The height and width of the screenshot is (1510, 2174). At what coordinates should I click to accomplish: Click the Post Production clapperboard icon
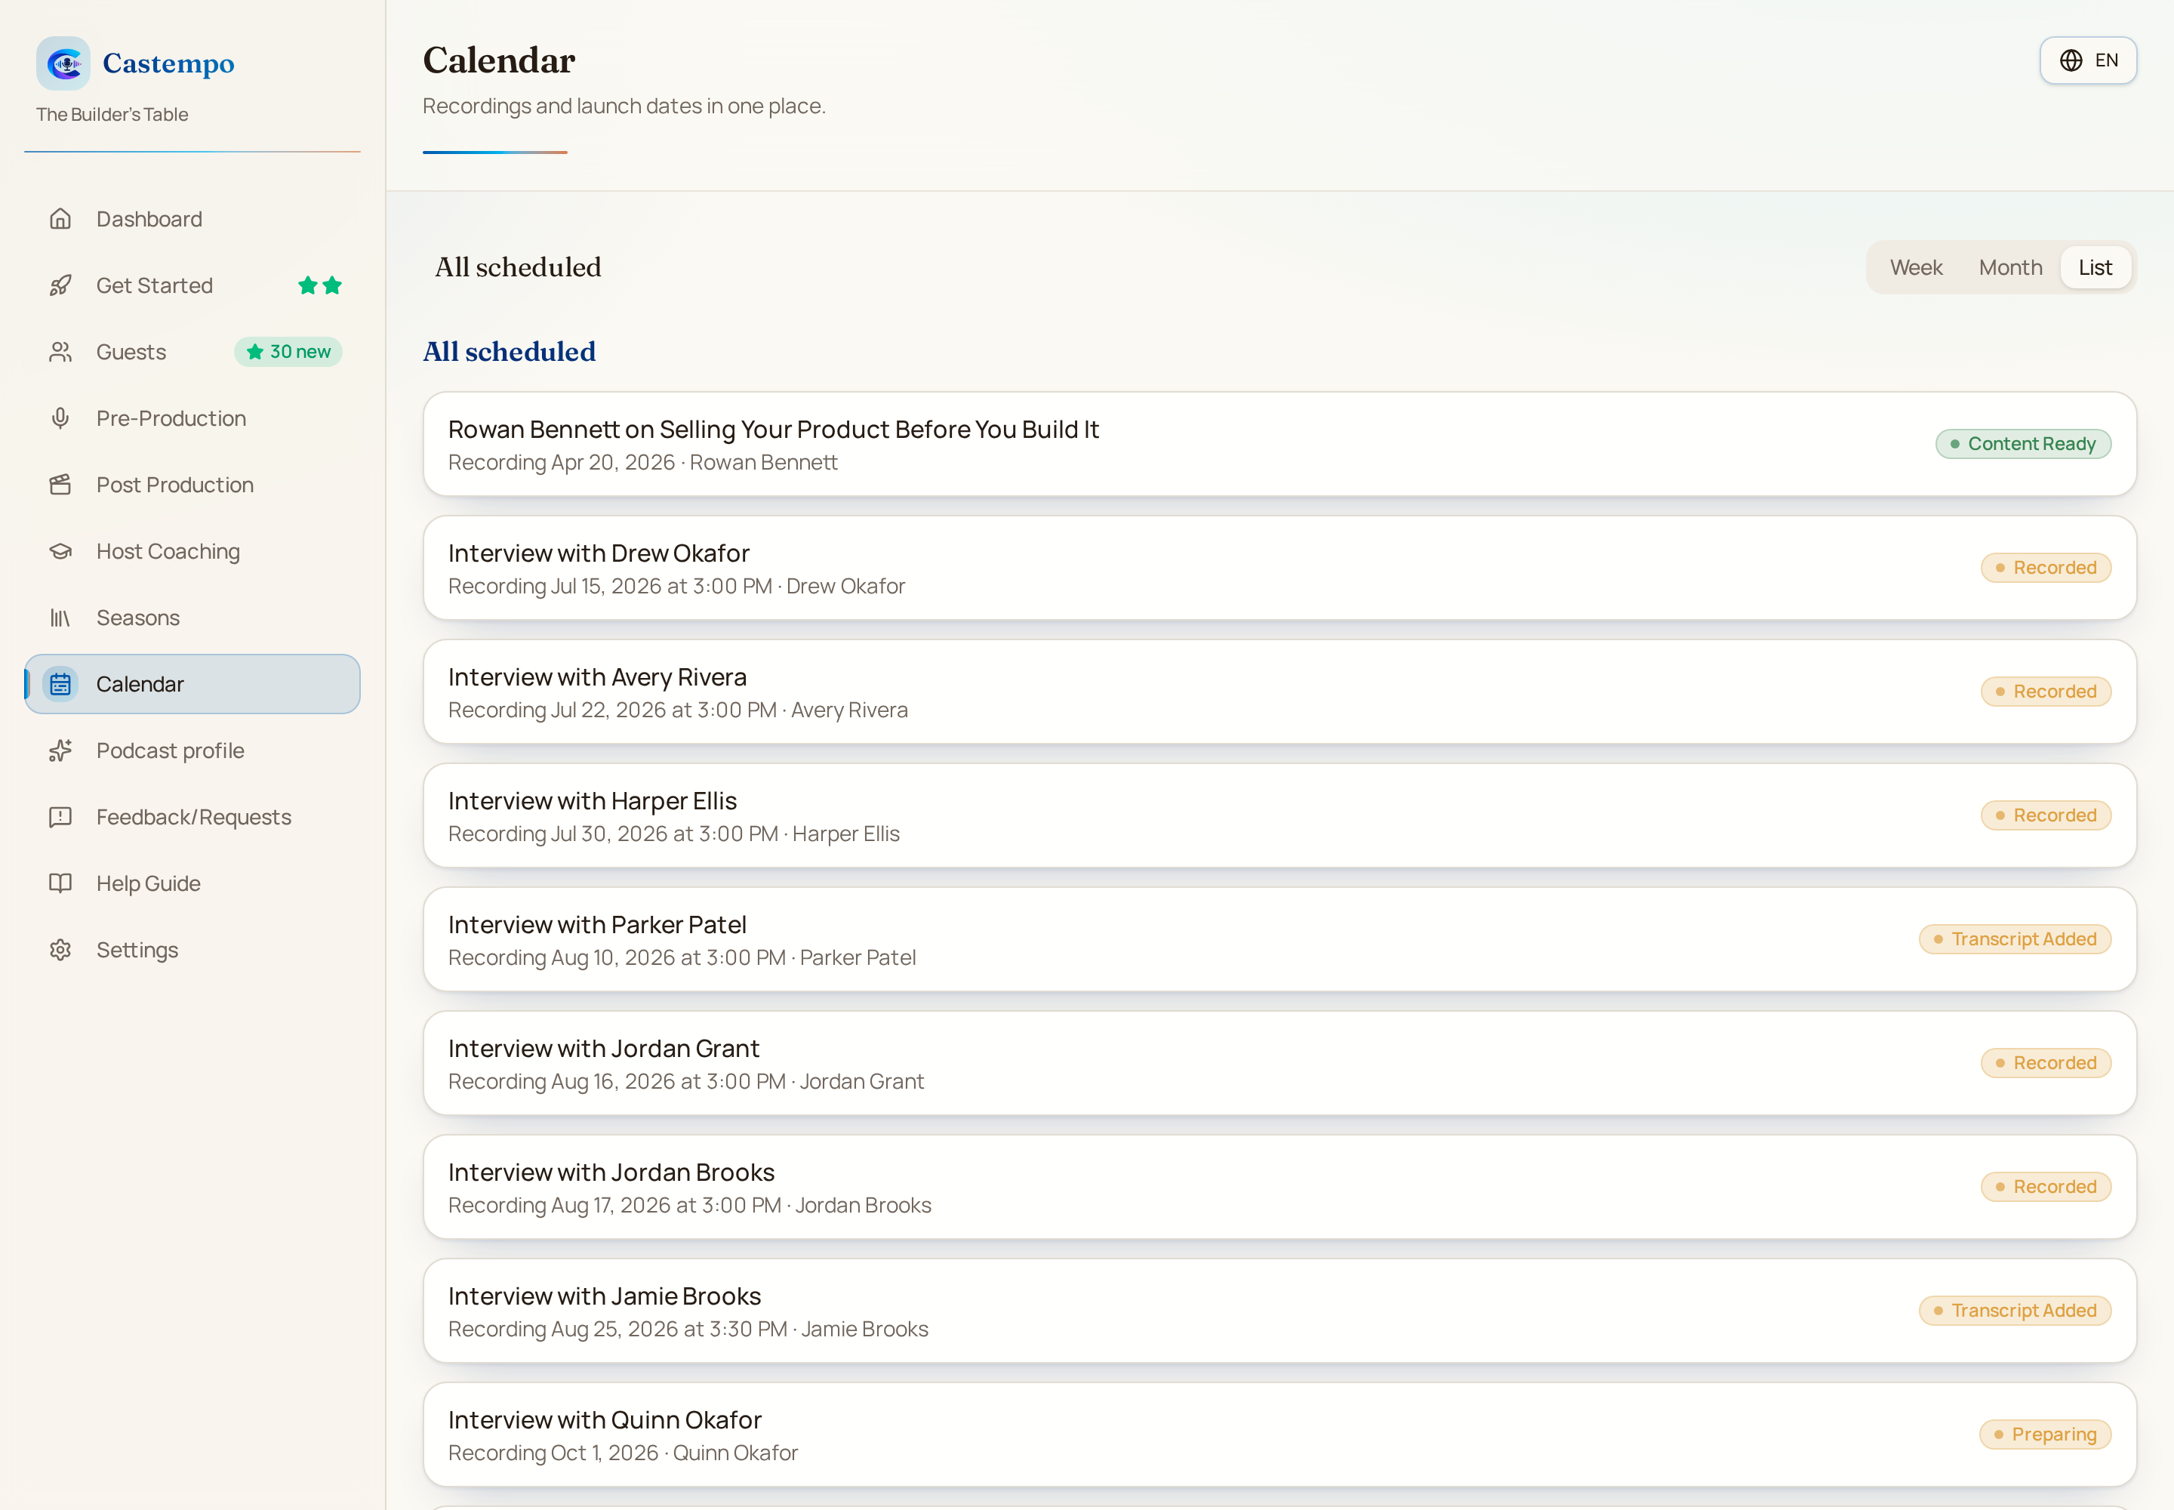[60, 485]
